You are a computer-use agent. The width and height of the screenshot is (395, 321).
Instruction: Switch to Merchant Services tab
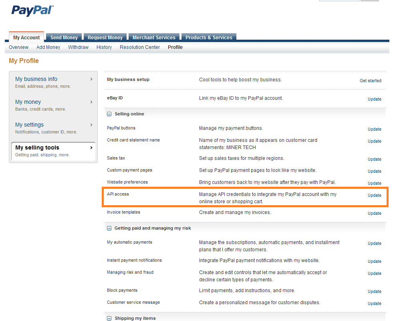pyautogui.click(x=154, y=37)
